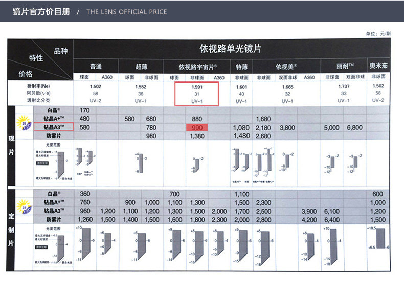Select the 依视美 column header
This screenshot has height=288, width=404.
click(286, 67)
